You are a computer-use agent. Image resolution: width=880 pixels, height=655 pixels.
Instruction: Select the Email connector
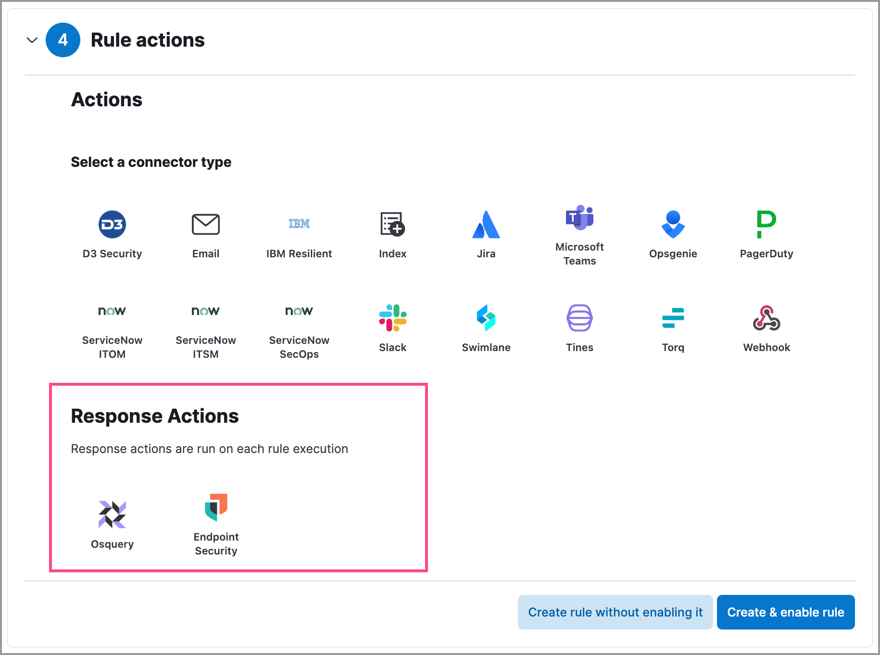pos(205,234)
